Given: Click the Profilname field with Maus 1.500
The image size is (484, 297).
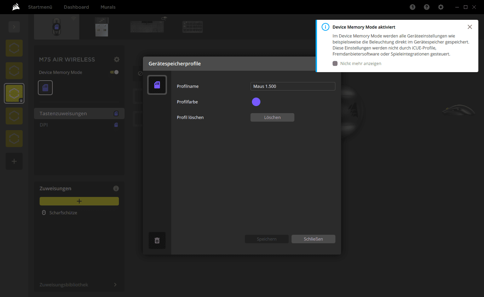Looking at the screenshot, I should [293, 86].
